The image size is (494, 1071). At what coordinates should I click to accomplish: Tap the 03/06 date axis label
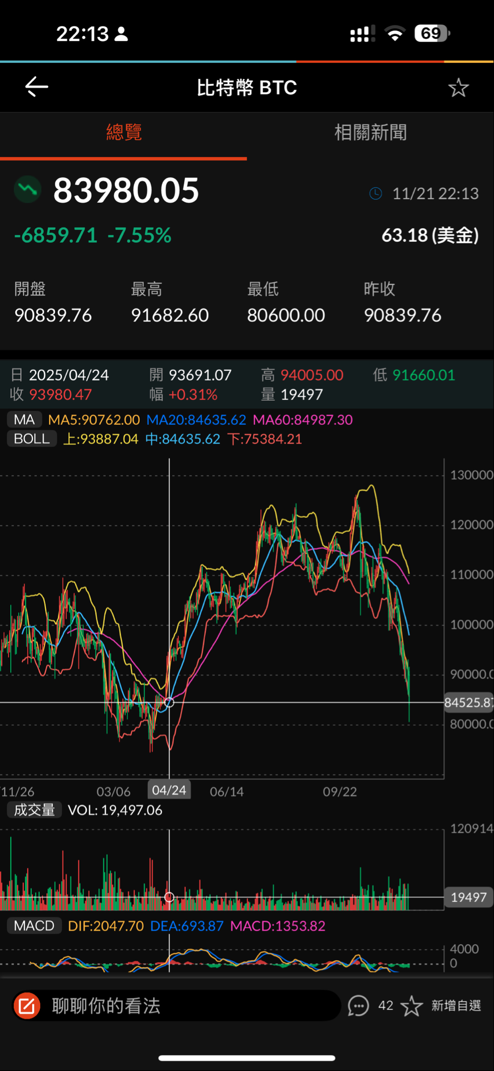[x=114, y=792]
